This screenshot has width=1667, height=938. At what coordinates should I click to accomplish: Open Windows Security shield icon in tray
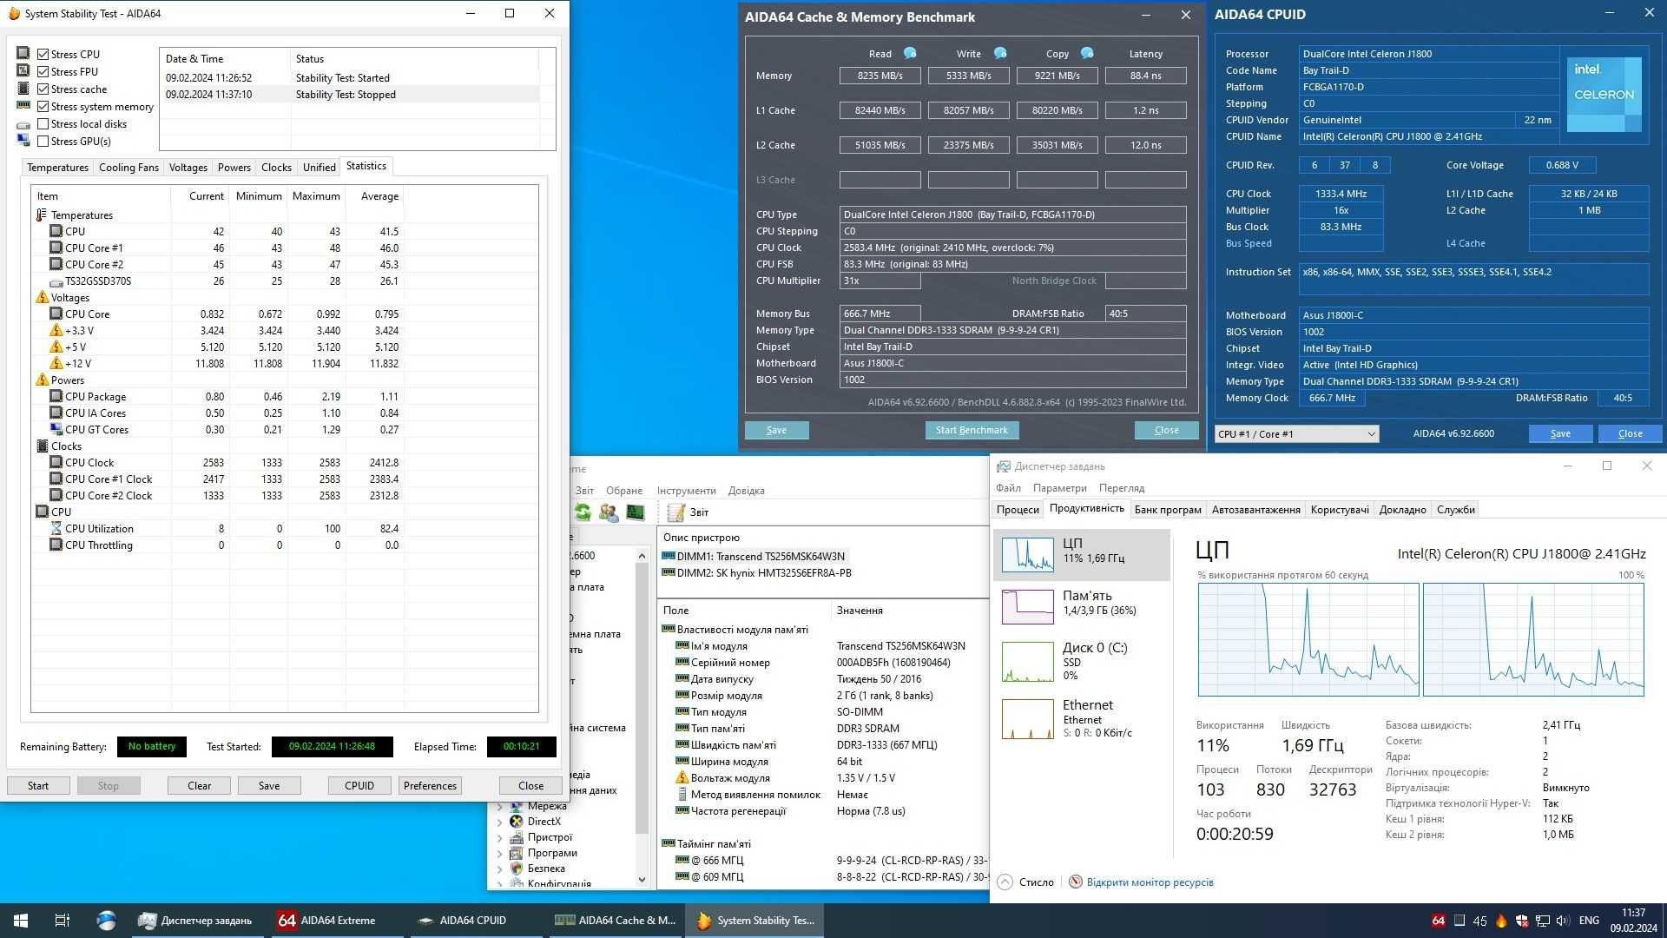[x=1521, y=921]
